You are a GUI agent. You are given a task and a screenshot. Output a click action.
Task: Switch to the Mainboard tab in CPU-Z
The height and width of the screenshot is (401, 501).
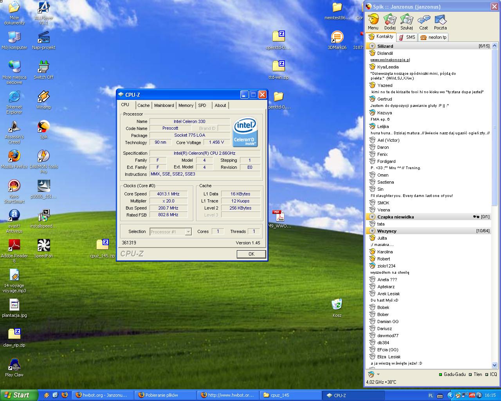click(164, 105)
